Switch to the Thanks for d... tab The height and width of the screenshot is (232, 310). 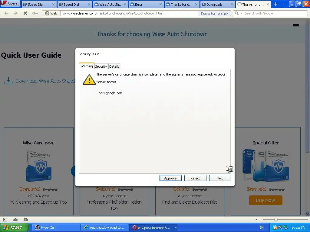point(182,4)
